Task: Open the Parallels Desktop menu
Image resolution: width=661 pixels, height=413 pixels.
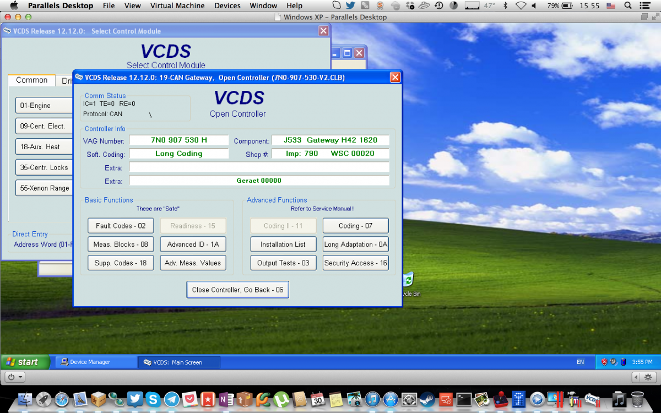Action: click(61, 6)
